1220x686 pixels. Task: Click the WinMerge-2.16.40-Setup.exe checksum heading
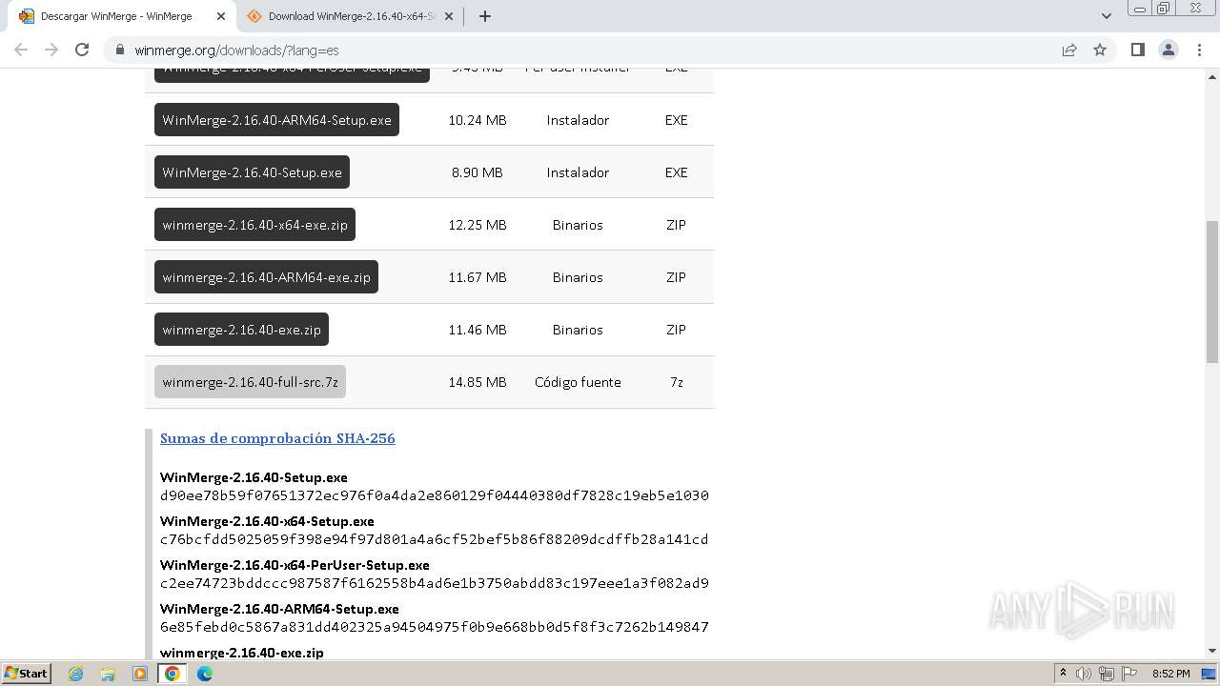[x=254, y=477]
